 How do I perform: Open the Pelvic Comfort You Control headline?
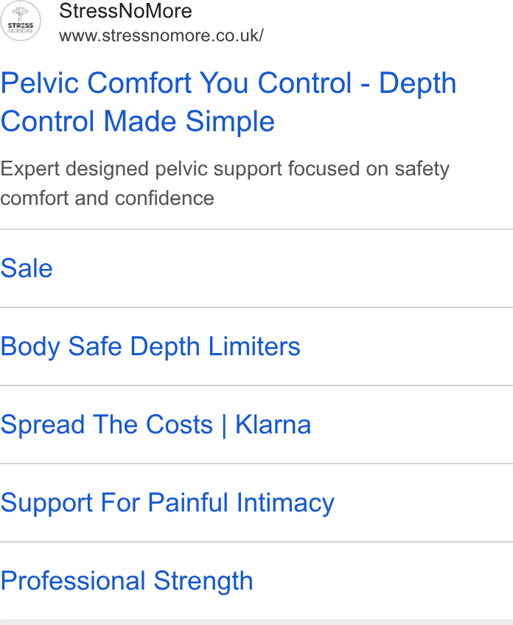[x=228, y=102]
